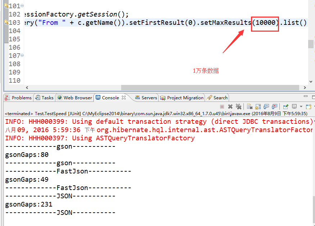
Task: Click the editor's vertical scrollbar thumb
Action: [x=311, y=44]
